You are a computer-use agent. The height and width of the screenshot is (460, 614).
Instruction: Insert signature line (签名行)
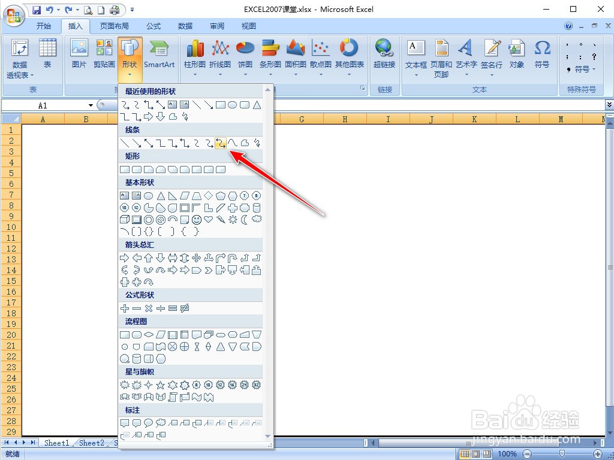tap(492, 58)
